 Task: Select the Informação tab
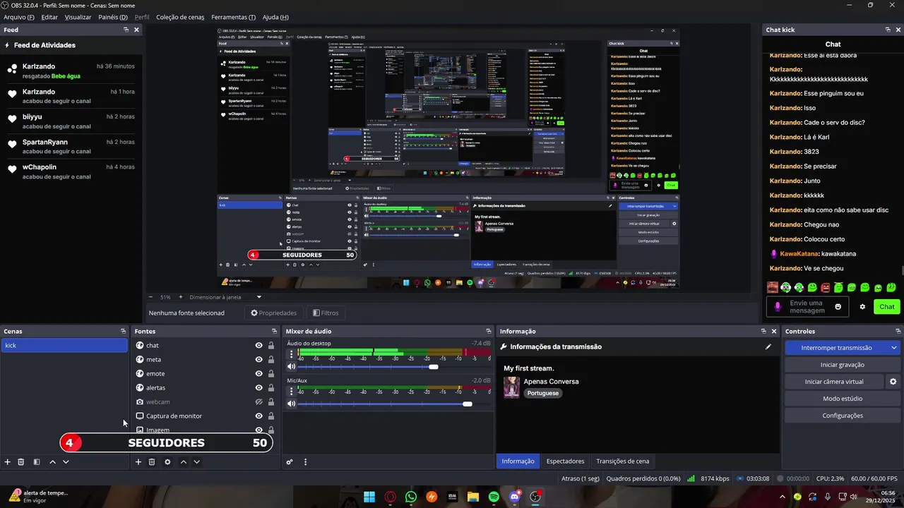tap(518, 461)
